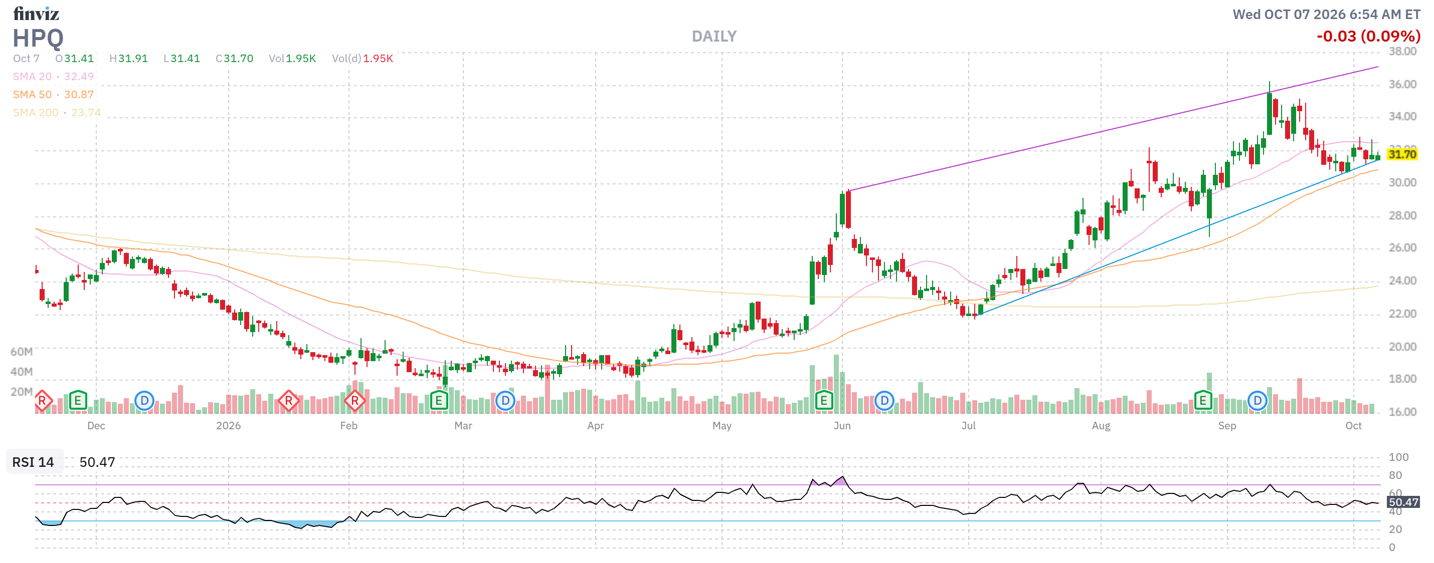Click the Wed OCT 07 2026 timestamp
1434x563 pixels.
[x=1326, y=15]
